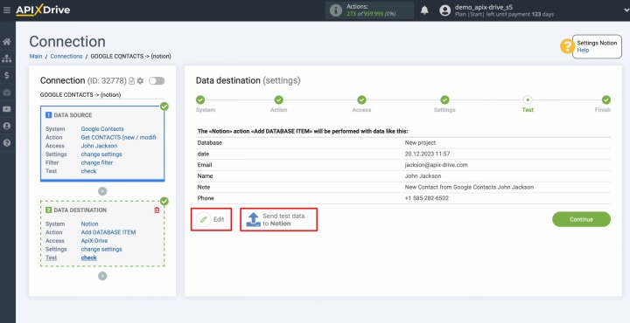Add step below data destination
The height and width of the screenshot is (323, 630).
[x=102, y=276]
